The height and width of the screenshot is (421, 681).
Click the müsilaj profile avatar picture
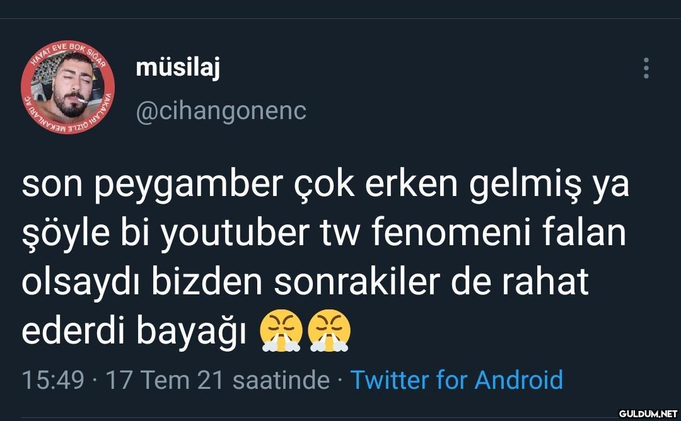[67, 86]
